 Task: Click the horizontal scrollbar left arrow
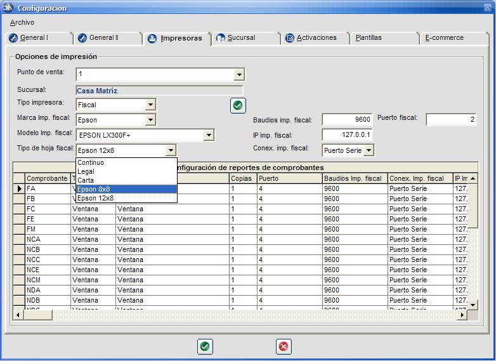pyautogui.click(x=18, y=315)
